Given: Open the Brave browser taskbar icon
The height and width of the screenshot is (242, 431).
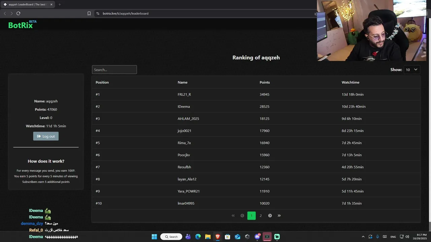Looking at the screenshot, I should 218,237.
